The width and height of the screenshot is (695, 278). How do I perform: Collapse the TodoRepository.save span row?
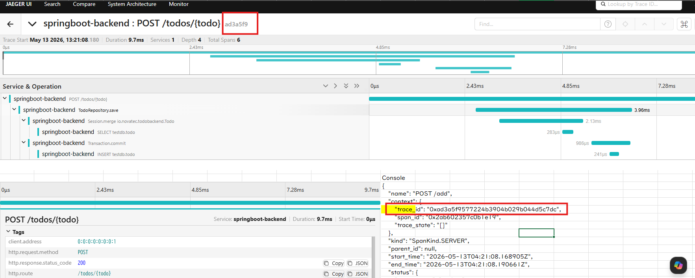pyautogui.click(x=14, y=109)
